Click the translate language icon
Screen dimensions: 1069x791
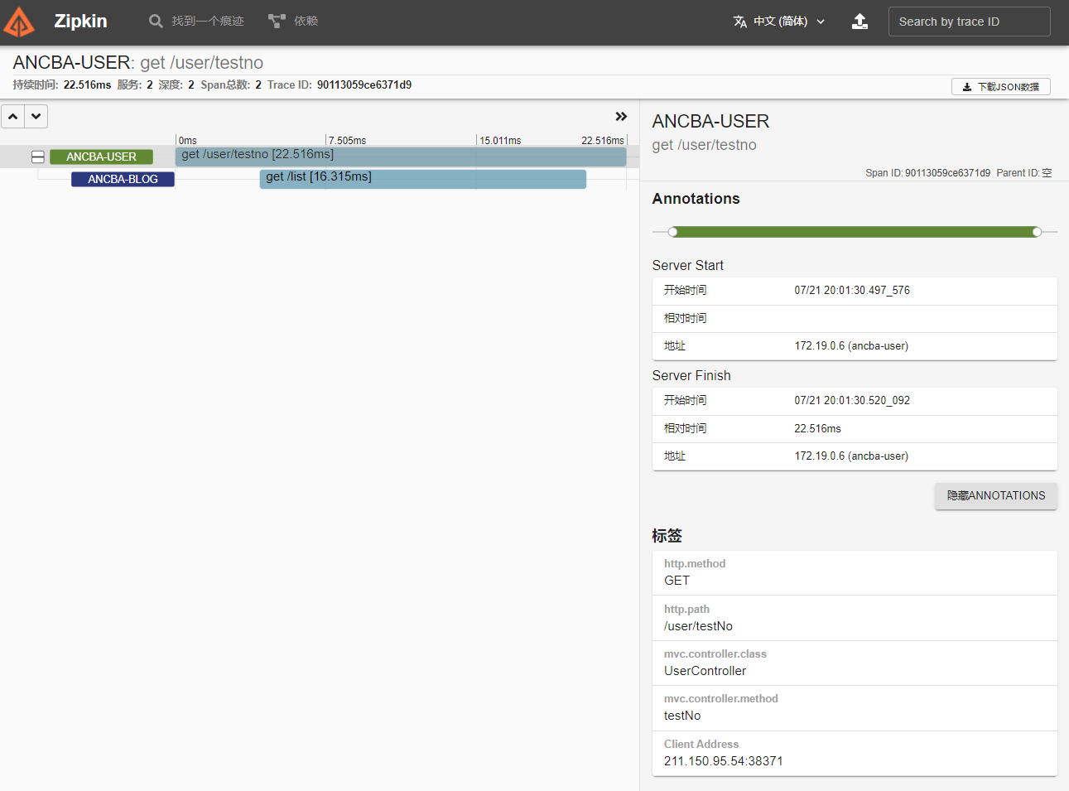point(740,22)
